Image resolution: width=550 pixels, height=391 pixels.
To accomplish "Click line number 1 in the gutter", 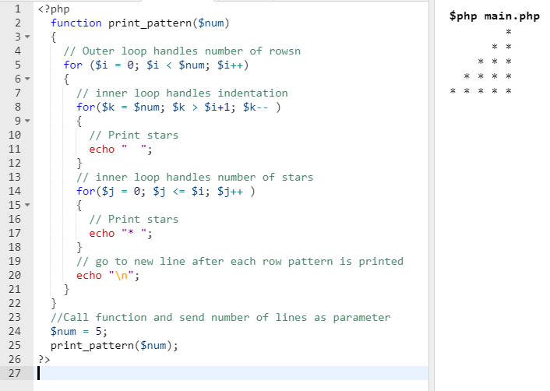I will coord(18,9).
